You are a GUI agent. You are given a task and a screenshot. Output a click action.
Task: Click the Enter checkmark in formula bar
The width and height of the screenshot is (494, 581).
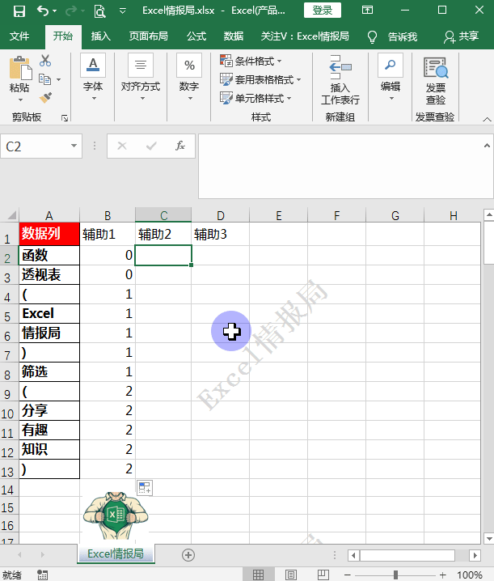tap(151, 146)
